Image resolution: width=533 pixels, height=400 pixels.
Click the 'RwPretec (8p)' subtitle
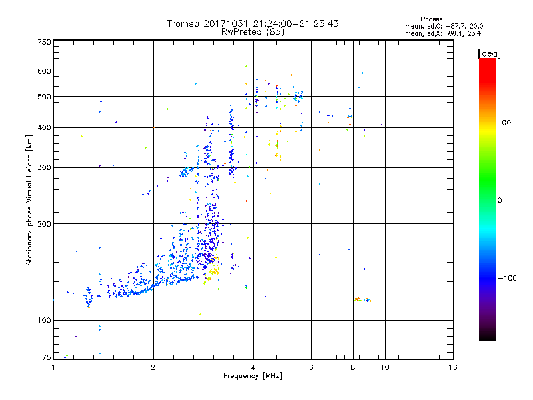click(253, 32)
